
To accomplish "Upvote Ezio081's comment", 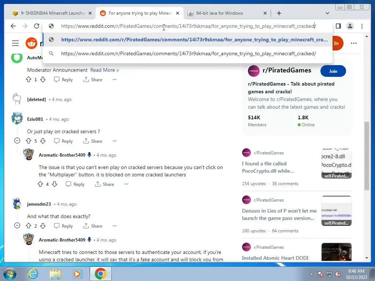I will click(x=29, y=141).
